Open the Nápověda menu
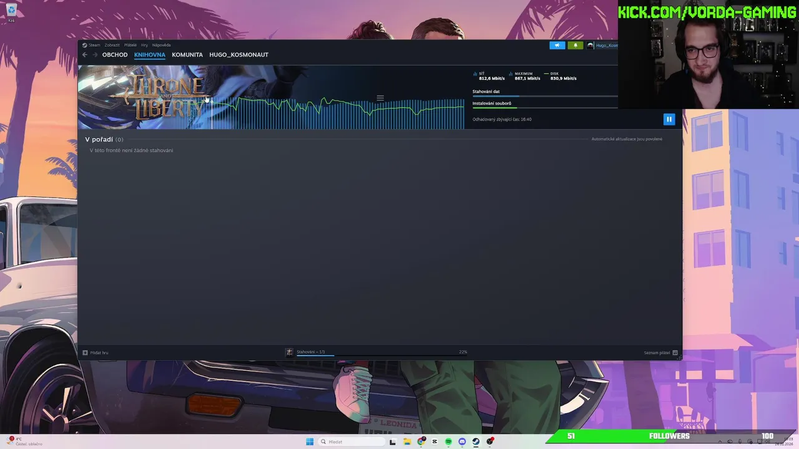799x449 pixels. (162, 45)
